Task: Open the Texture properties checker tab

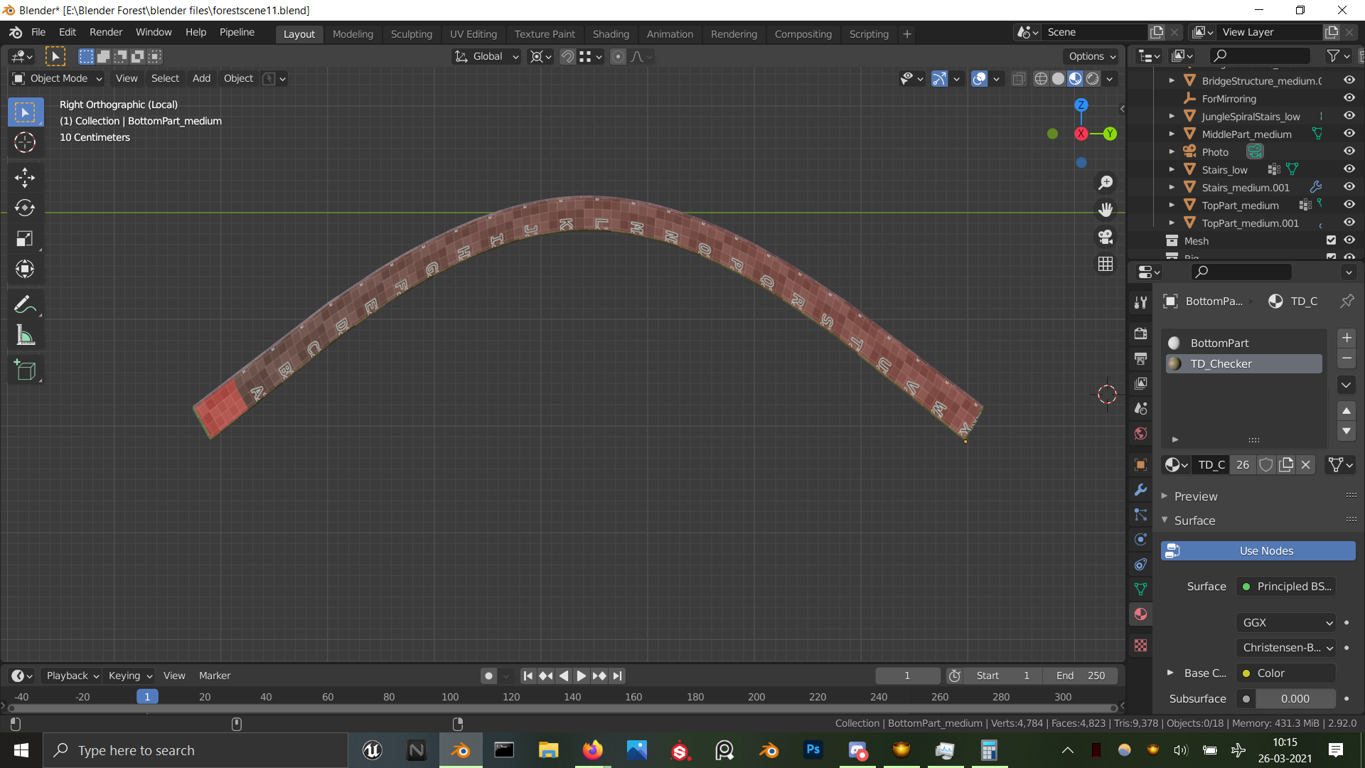Action: 1140,646
